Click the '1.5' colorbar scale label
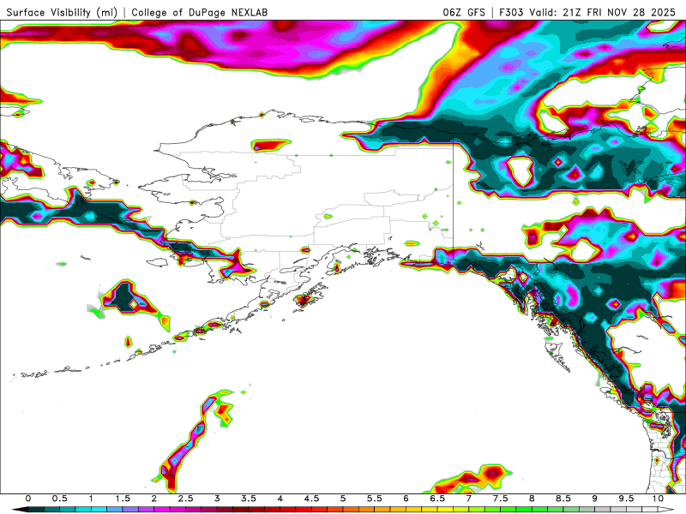 (x=123, y=499)
